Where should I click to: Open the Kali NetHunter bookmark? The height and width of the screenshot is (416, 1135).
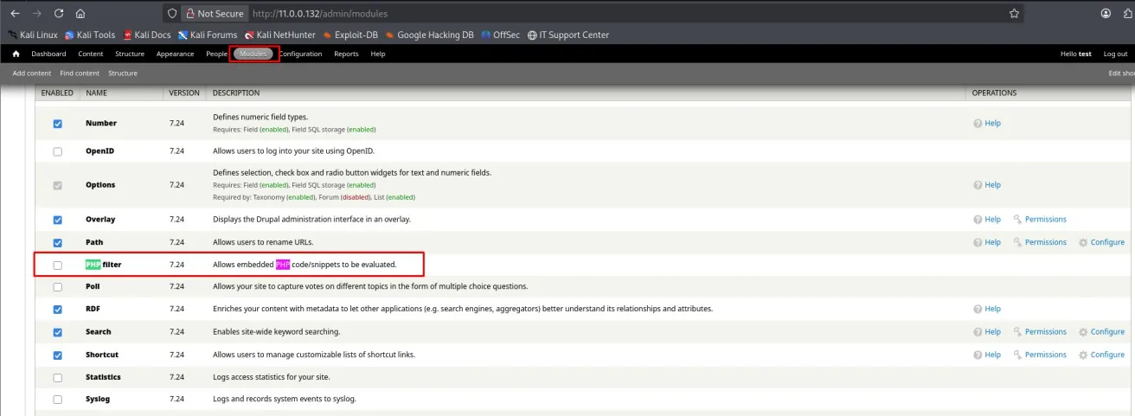point(280,35)
